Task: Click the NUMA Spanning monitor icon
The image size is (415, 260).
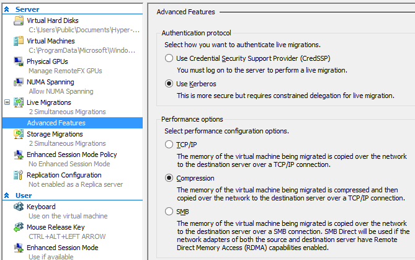Action: (19, 82)
